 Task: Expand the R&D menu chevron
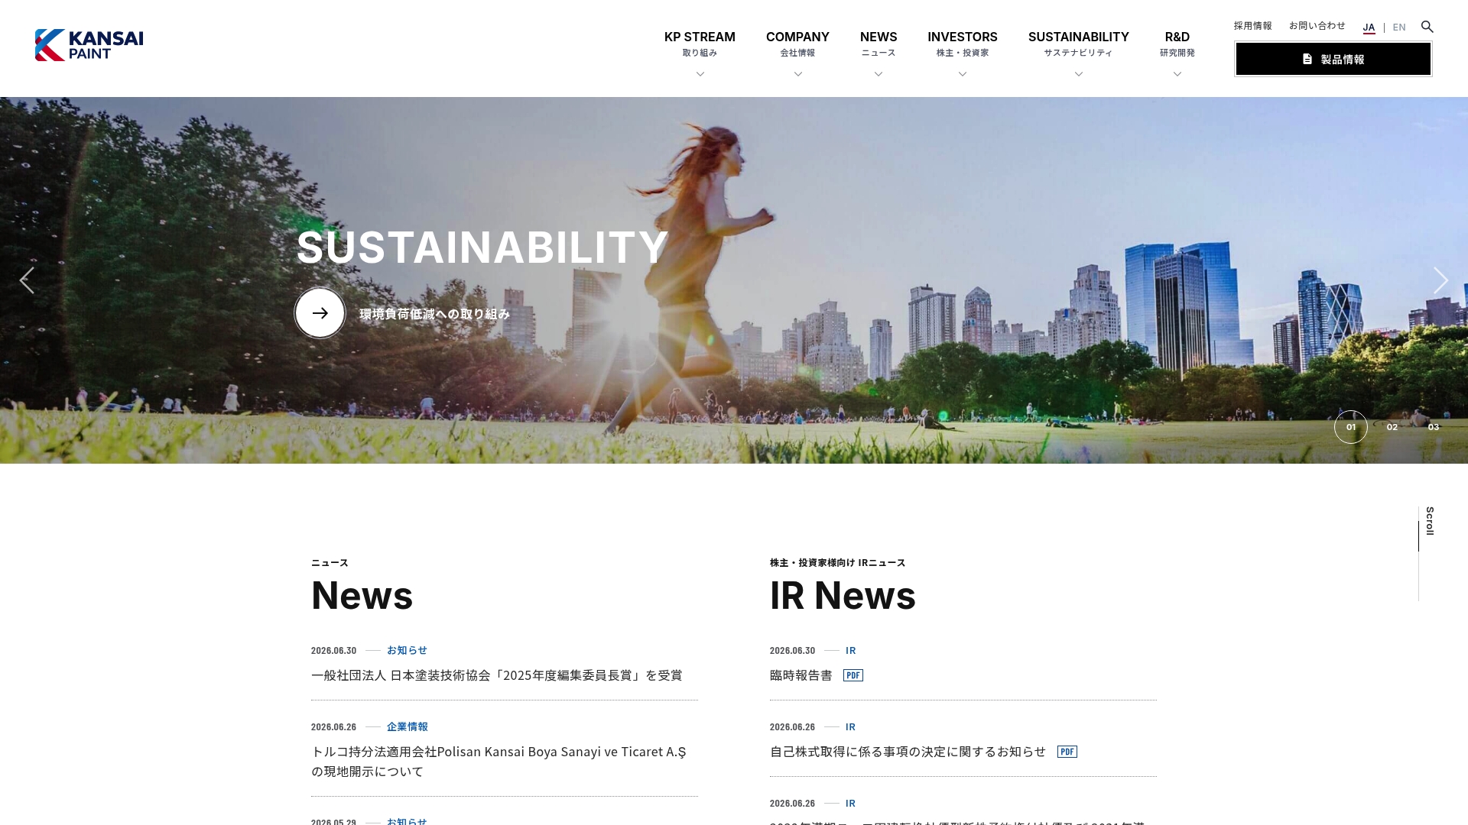point(1177,74)
